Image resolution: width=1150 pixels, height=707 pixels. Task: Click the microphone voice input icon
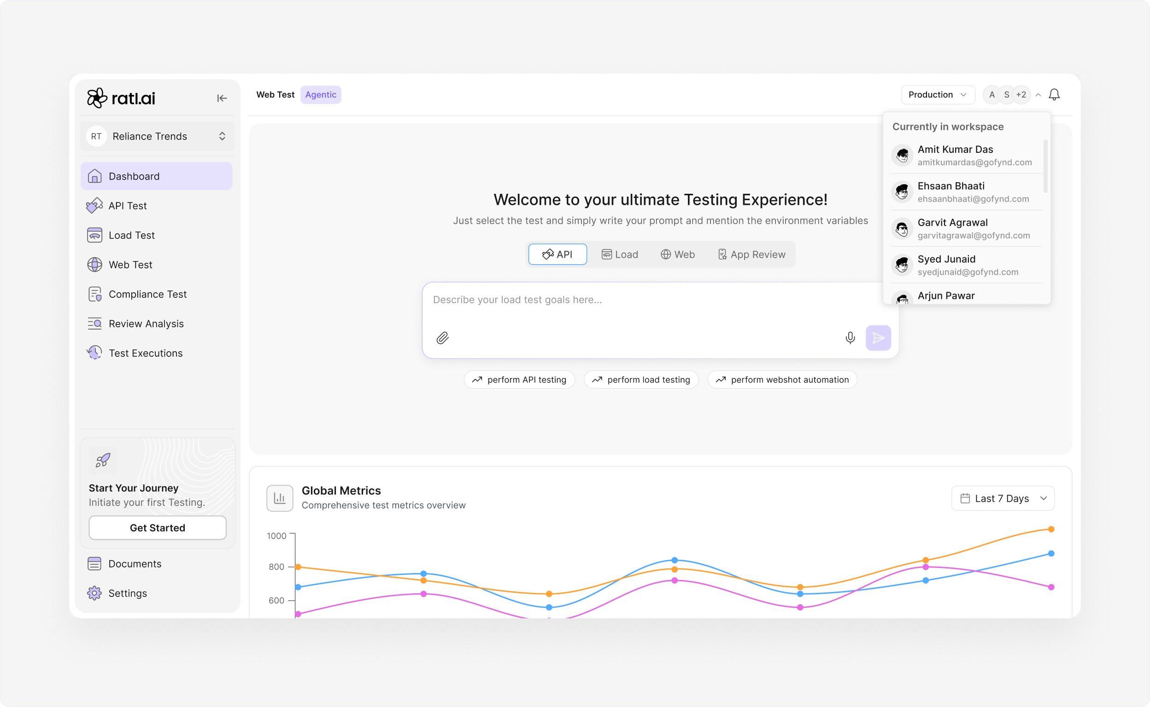[850, 337]
